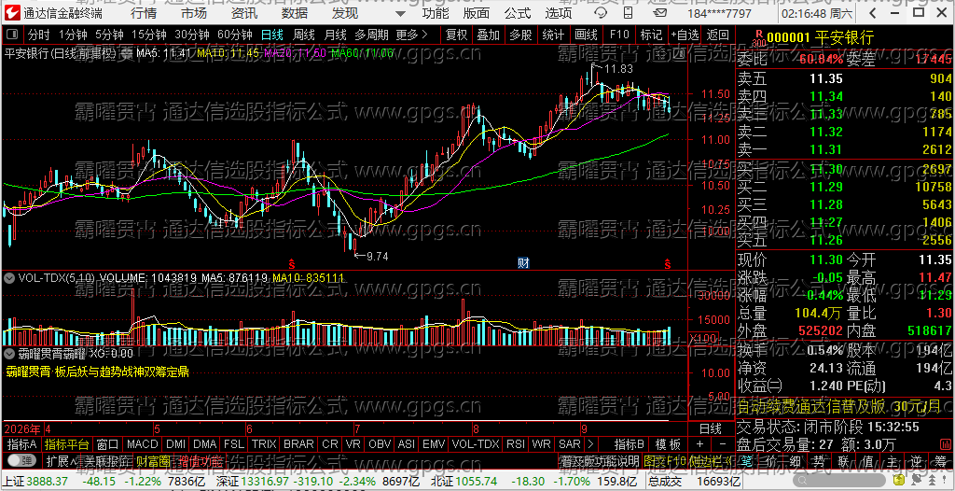Image resolution: width=955 pixels, height=491 pixels.
Task: Click the month 8 marker on time axis
Action: tap(477, 428)
